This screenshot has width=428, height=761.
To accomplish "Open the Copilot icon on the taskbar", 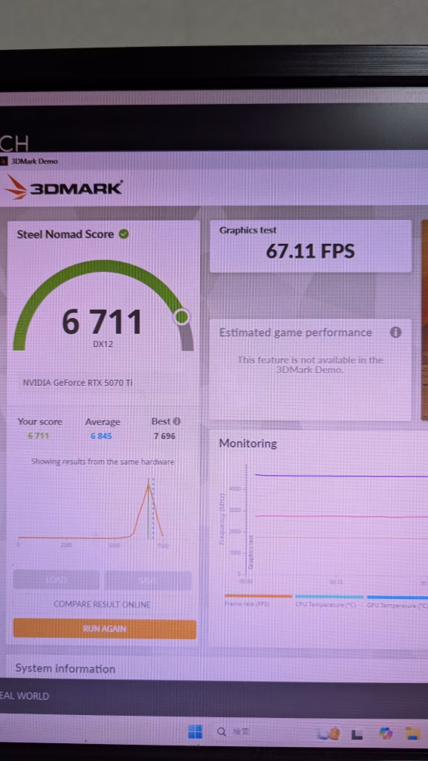I will 386,734.
